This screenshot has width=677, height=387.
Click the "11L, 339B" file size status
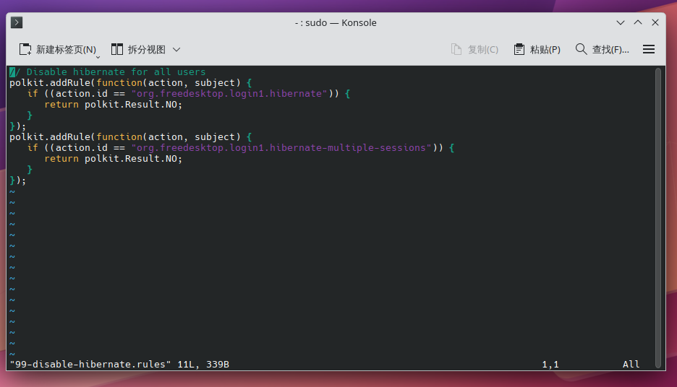click(x=203, y=365)
